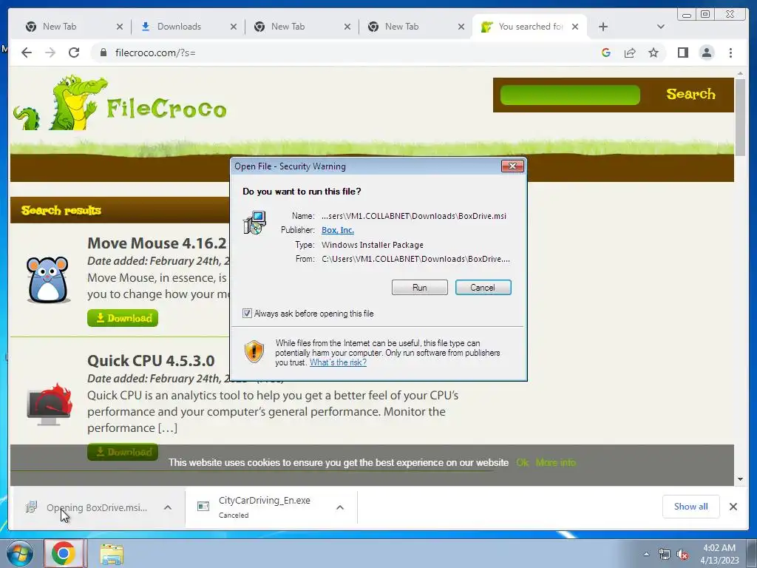Expand CityCarDriving_En.exe download options chevron

point(340,507)
